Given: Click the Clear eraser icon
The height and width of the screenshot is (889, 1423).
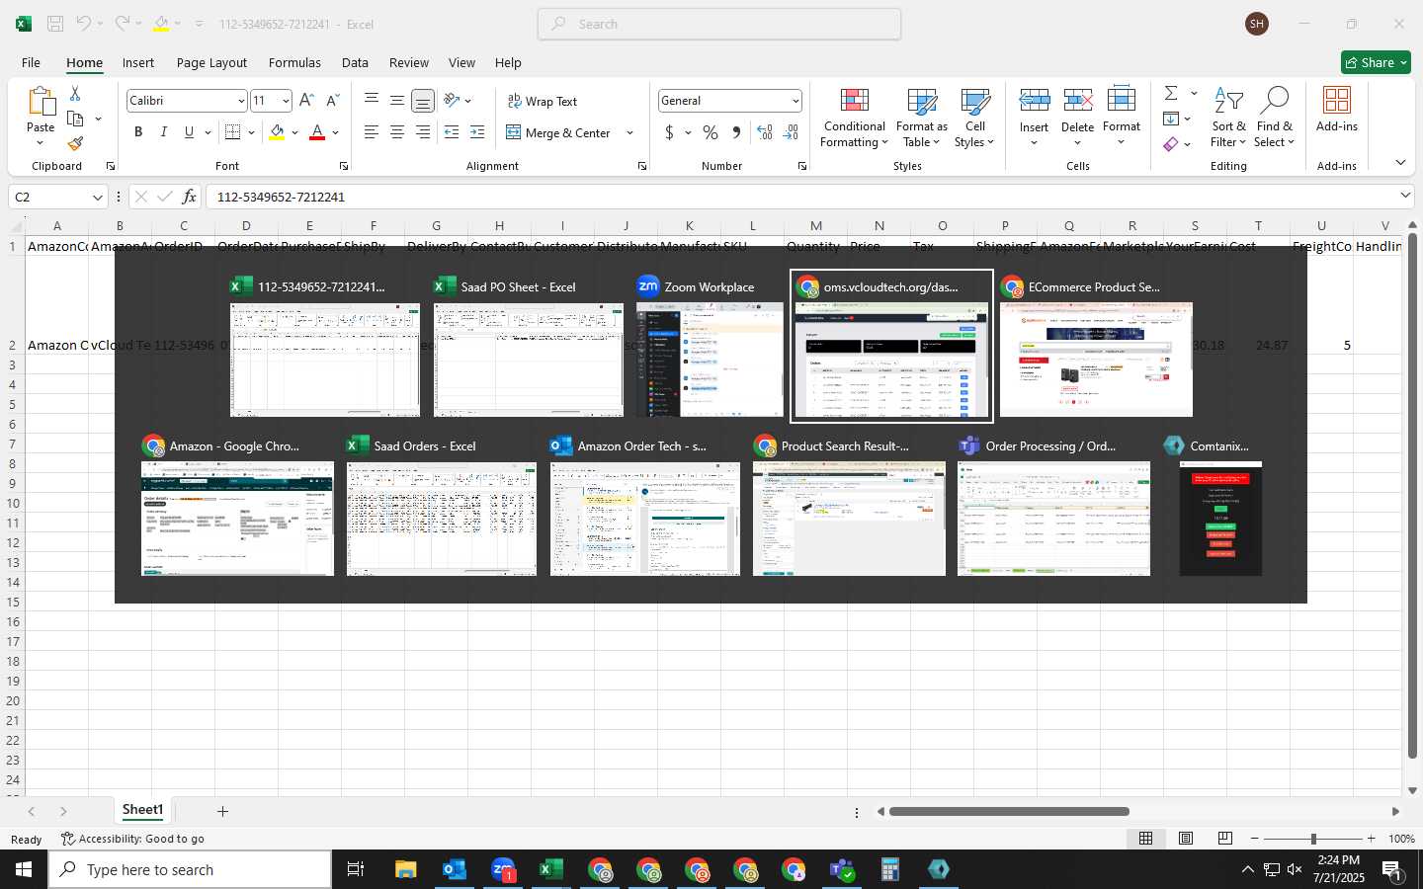Looking at the screenshot, I should pos(1171,144).
